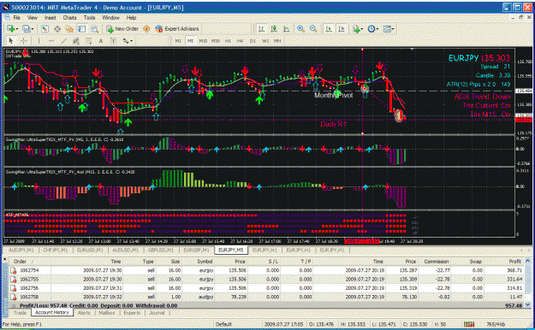
Task: Click the 331.64 profit cell
Action: (514, 280)
